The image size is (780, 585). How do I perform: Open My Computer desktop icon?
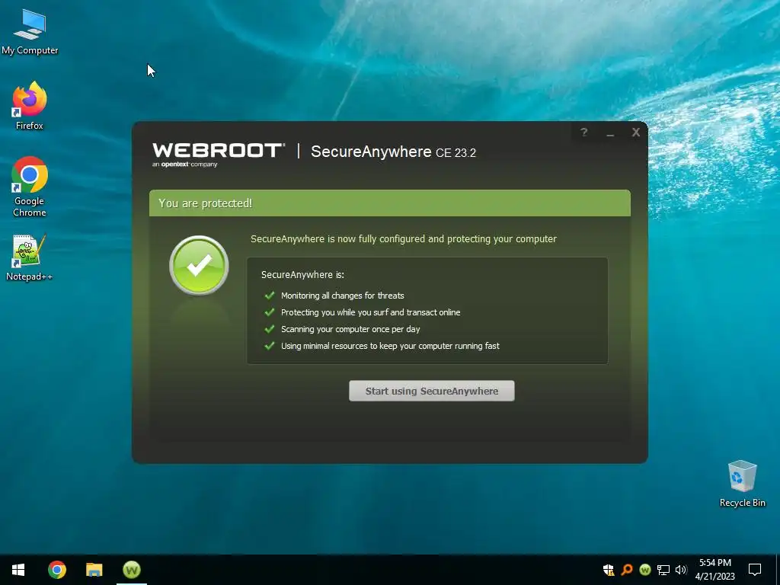point(30,32)
